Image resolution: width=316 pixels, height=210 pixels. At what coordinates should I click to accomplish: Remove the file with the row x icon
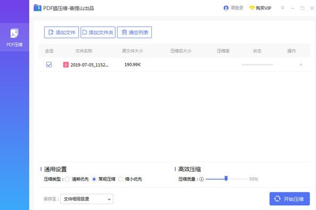(x=301, y=64)
